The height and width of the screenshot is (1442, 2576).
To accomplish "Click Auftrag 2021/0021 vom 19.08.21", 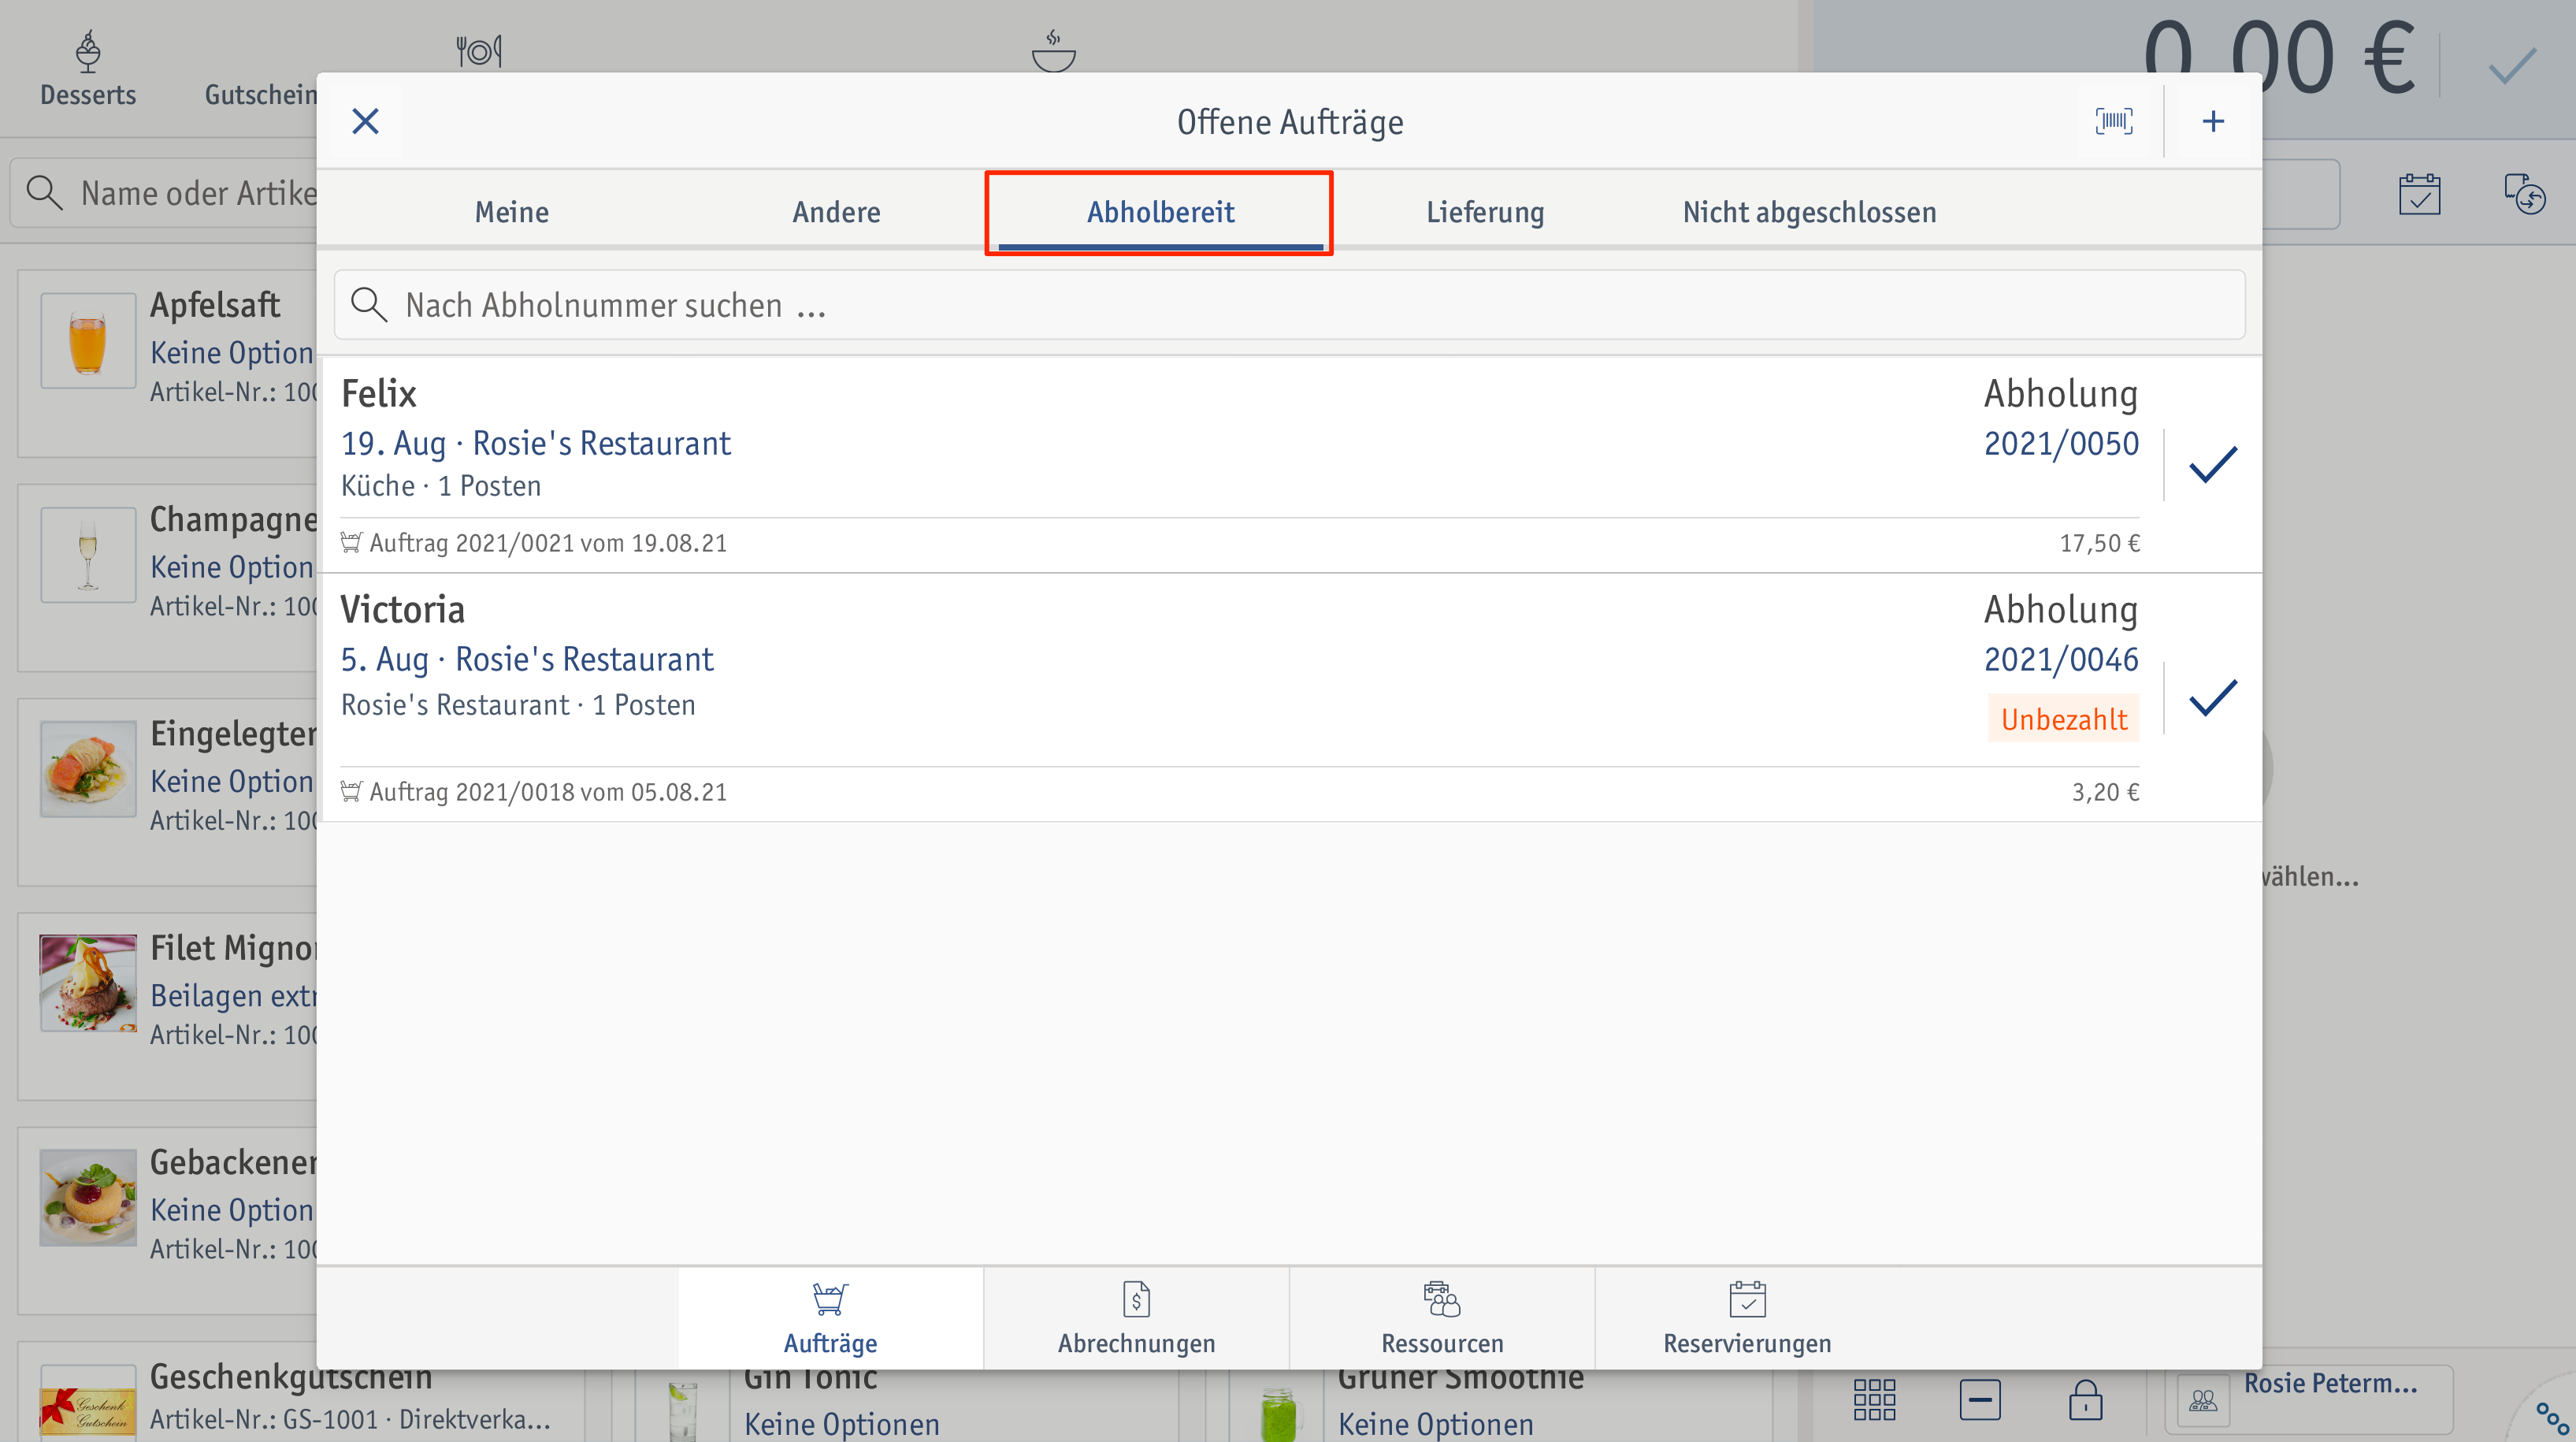I will click(547, 543).
